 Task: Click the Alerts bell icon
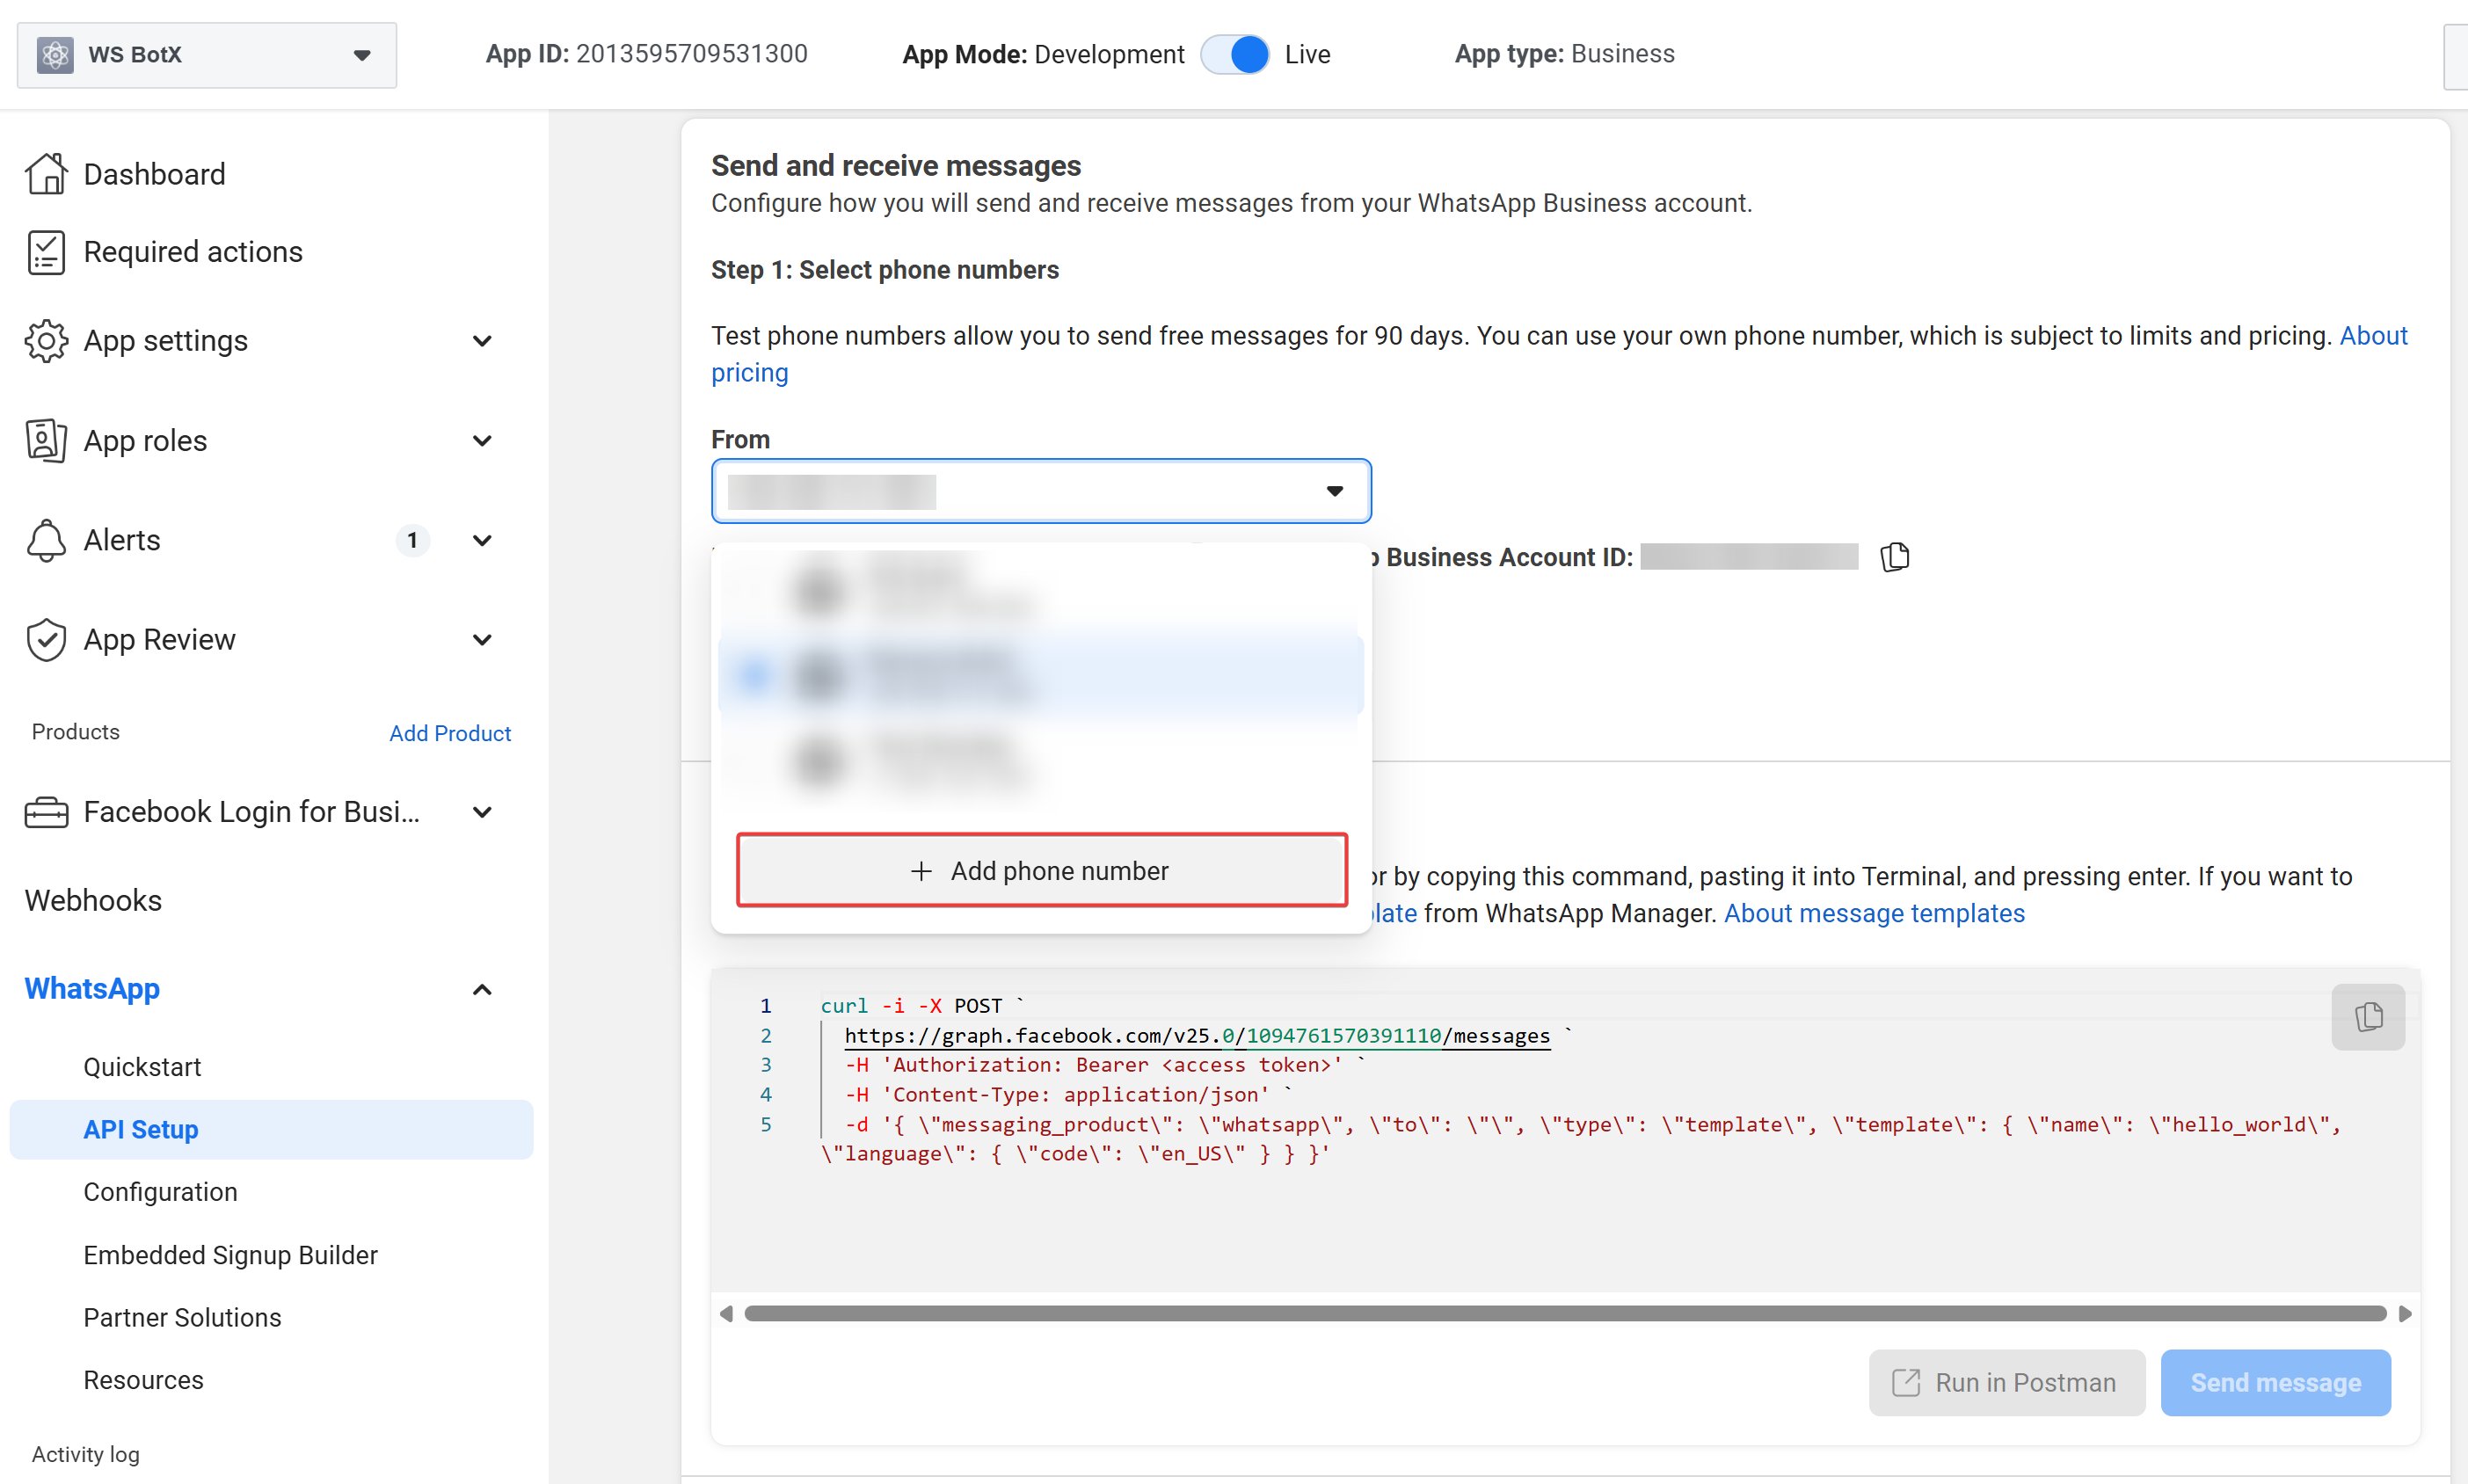46,540
